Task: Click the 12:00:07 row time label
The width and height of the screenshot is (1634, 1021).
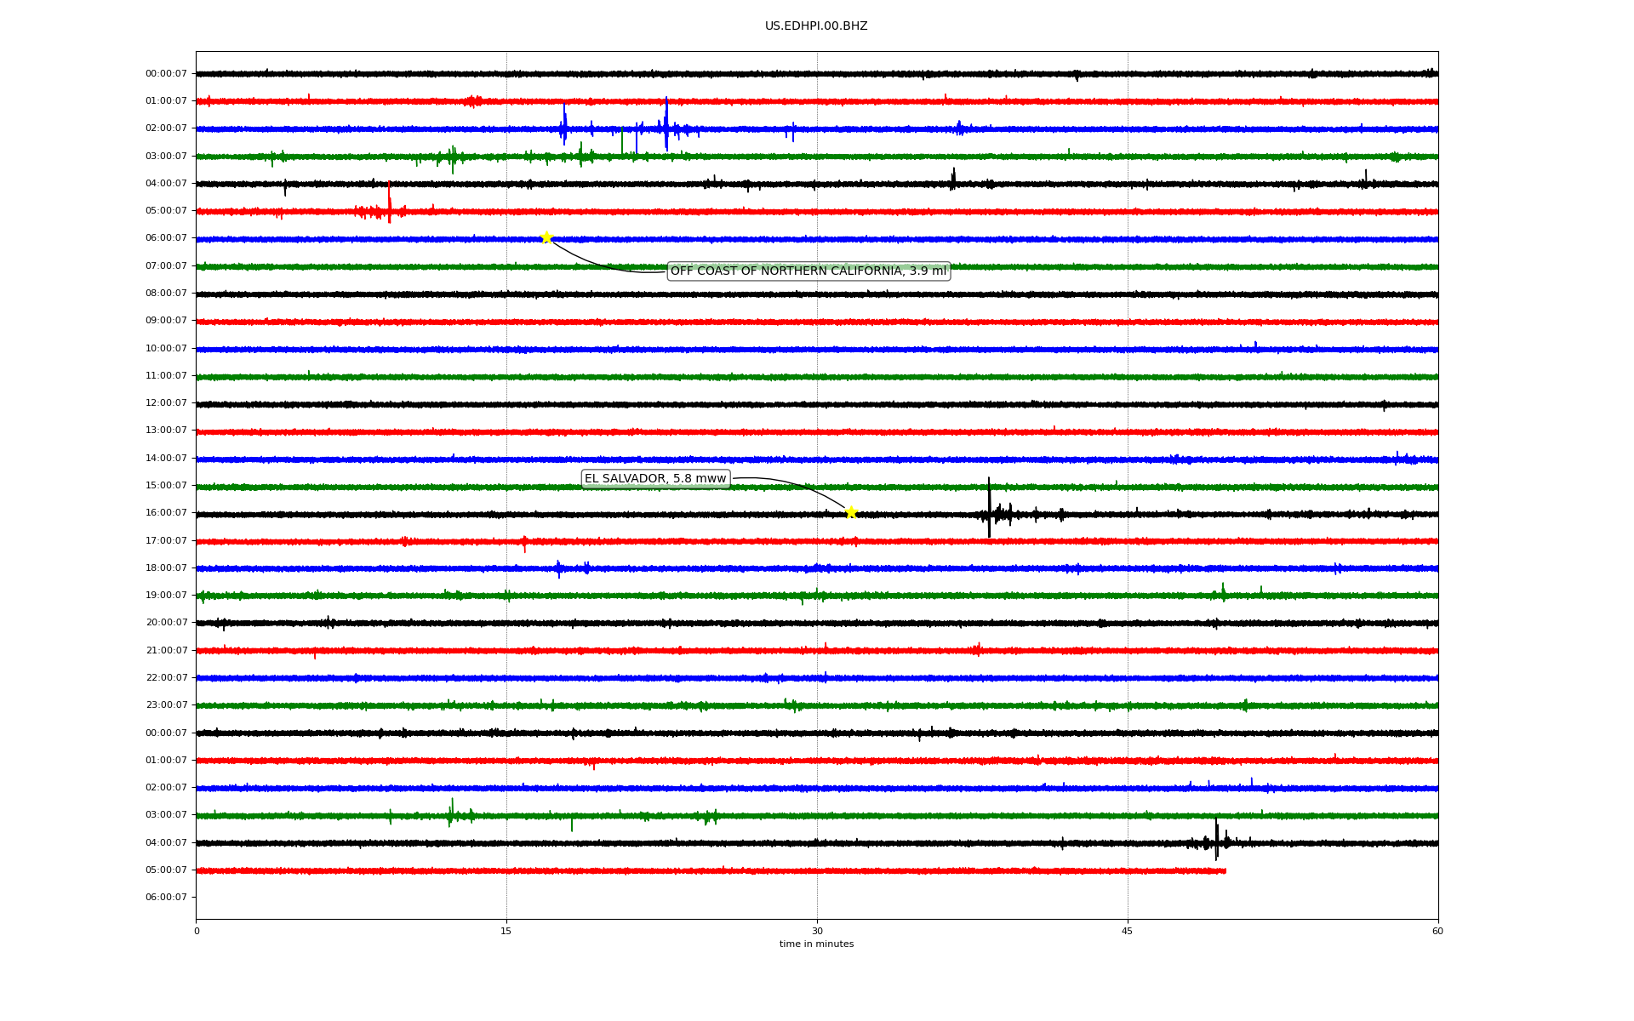Action: click(166, 403)
